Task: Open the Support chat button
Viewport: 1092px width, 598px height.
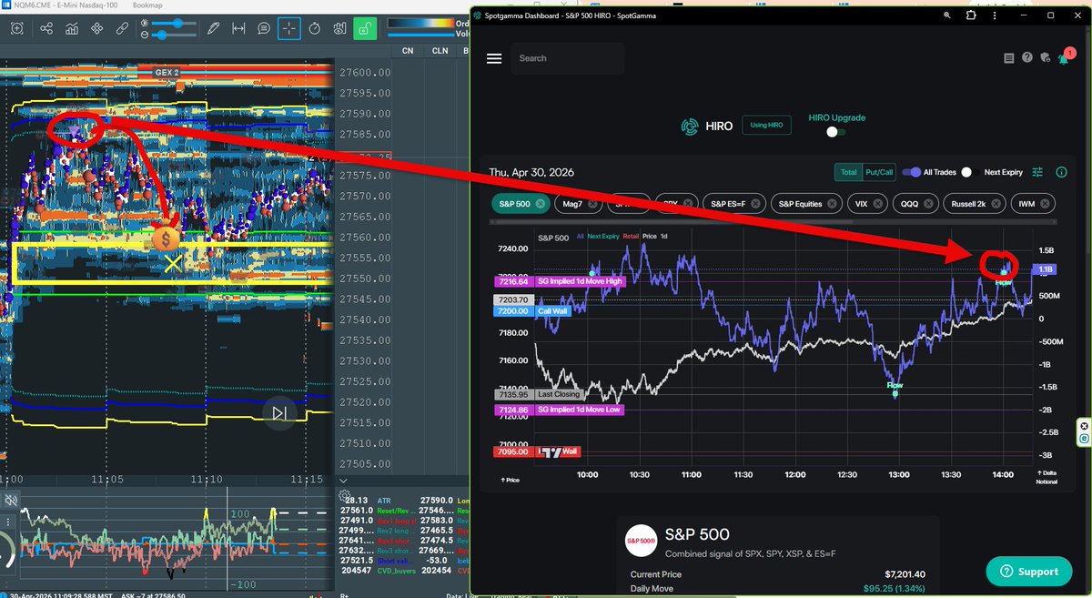Action: 1027,572
